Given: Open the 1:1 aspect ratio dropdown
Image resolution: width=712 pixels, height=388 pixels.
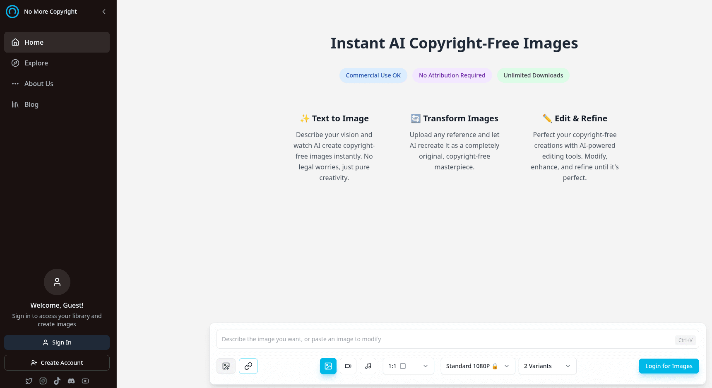Looking at the screenshot, I should [408, 366].
